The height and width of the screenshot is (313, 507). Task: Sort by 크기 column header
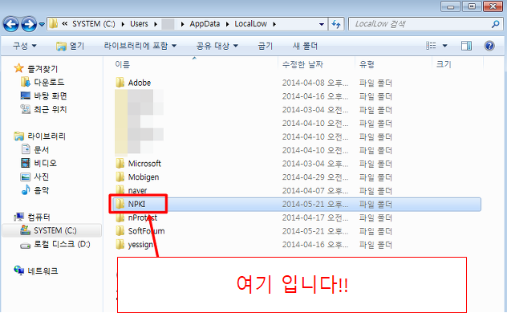coord(444,64)
